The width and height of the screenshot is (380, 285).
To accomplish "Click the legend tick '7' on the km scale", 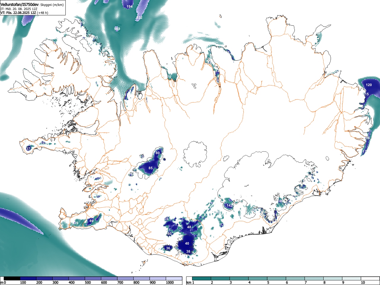I will pyautogui.click(x=305, y=283).
